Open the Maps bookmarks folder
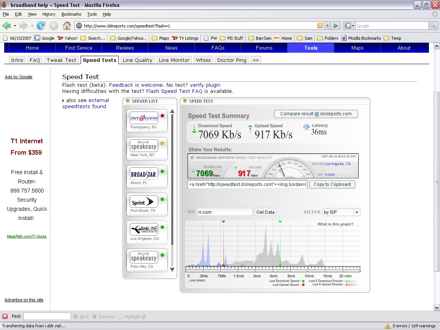The height and width of the screenshot is (330, 440). 160,38
